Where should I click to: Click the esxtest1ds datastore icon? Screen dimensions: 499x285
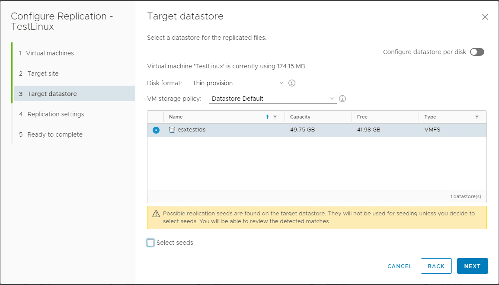point(172,130)
